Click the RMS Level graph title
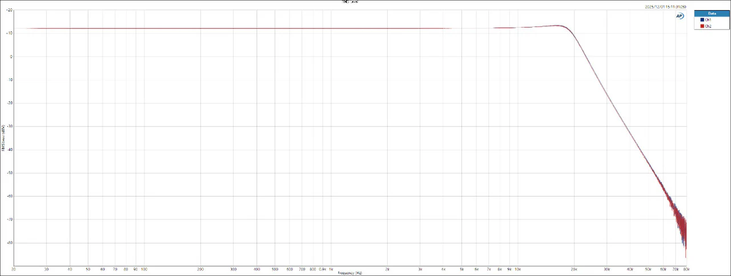Screen dimensions: 731x276 coord(350,2)
